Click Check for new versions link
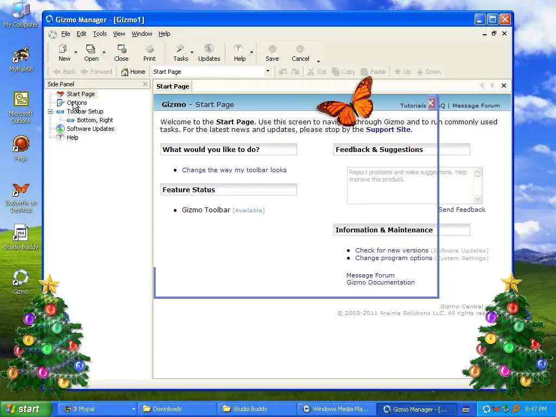Image resolution: width=556 pixels, height=417 pixels. tap(391, 250)
